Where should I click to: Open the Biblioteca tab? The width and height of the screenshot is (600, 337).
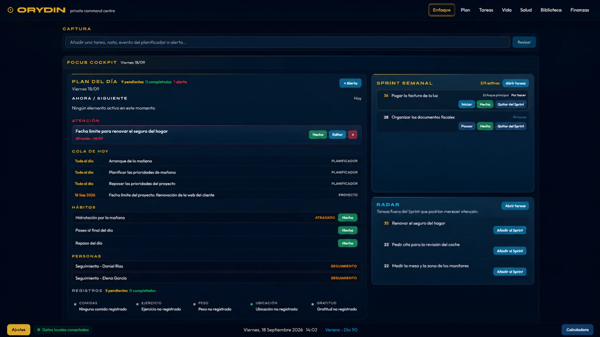(551, 10)
